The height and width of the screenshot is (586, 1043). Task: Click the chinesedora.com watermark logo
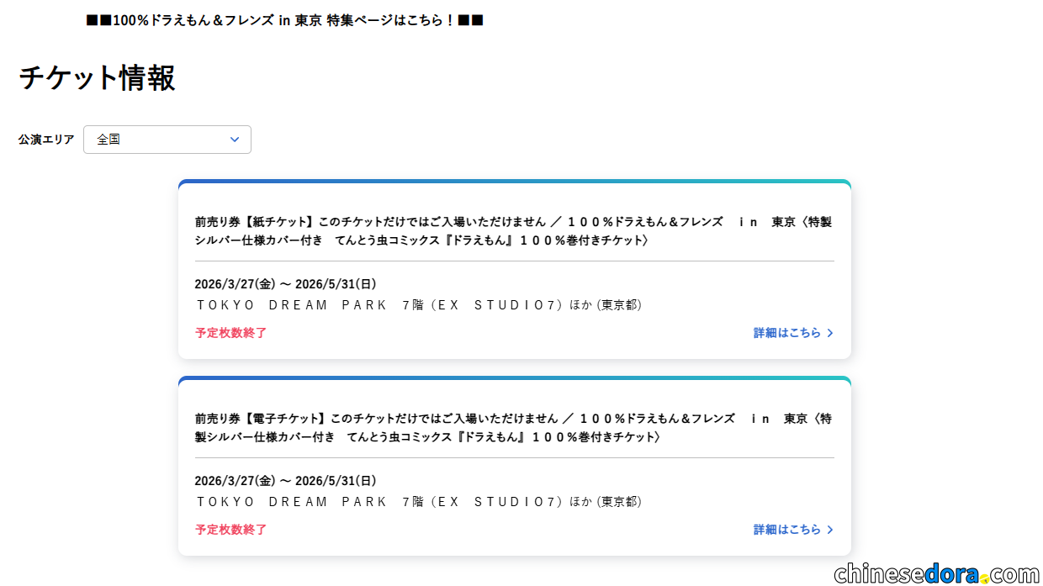(x=935, y=573)
